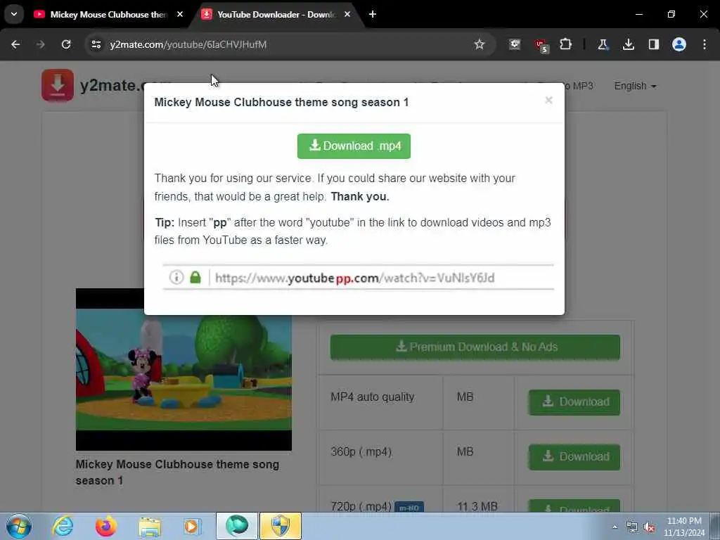Open the Chrome profile avatar
Image resolution: width=720 pixels, height=540 pixels.
[679, 44]
